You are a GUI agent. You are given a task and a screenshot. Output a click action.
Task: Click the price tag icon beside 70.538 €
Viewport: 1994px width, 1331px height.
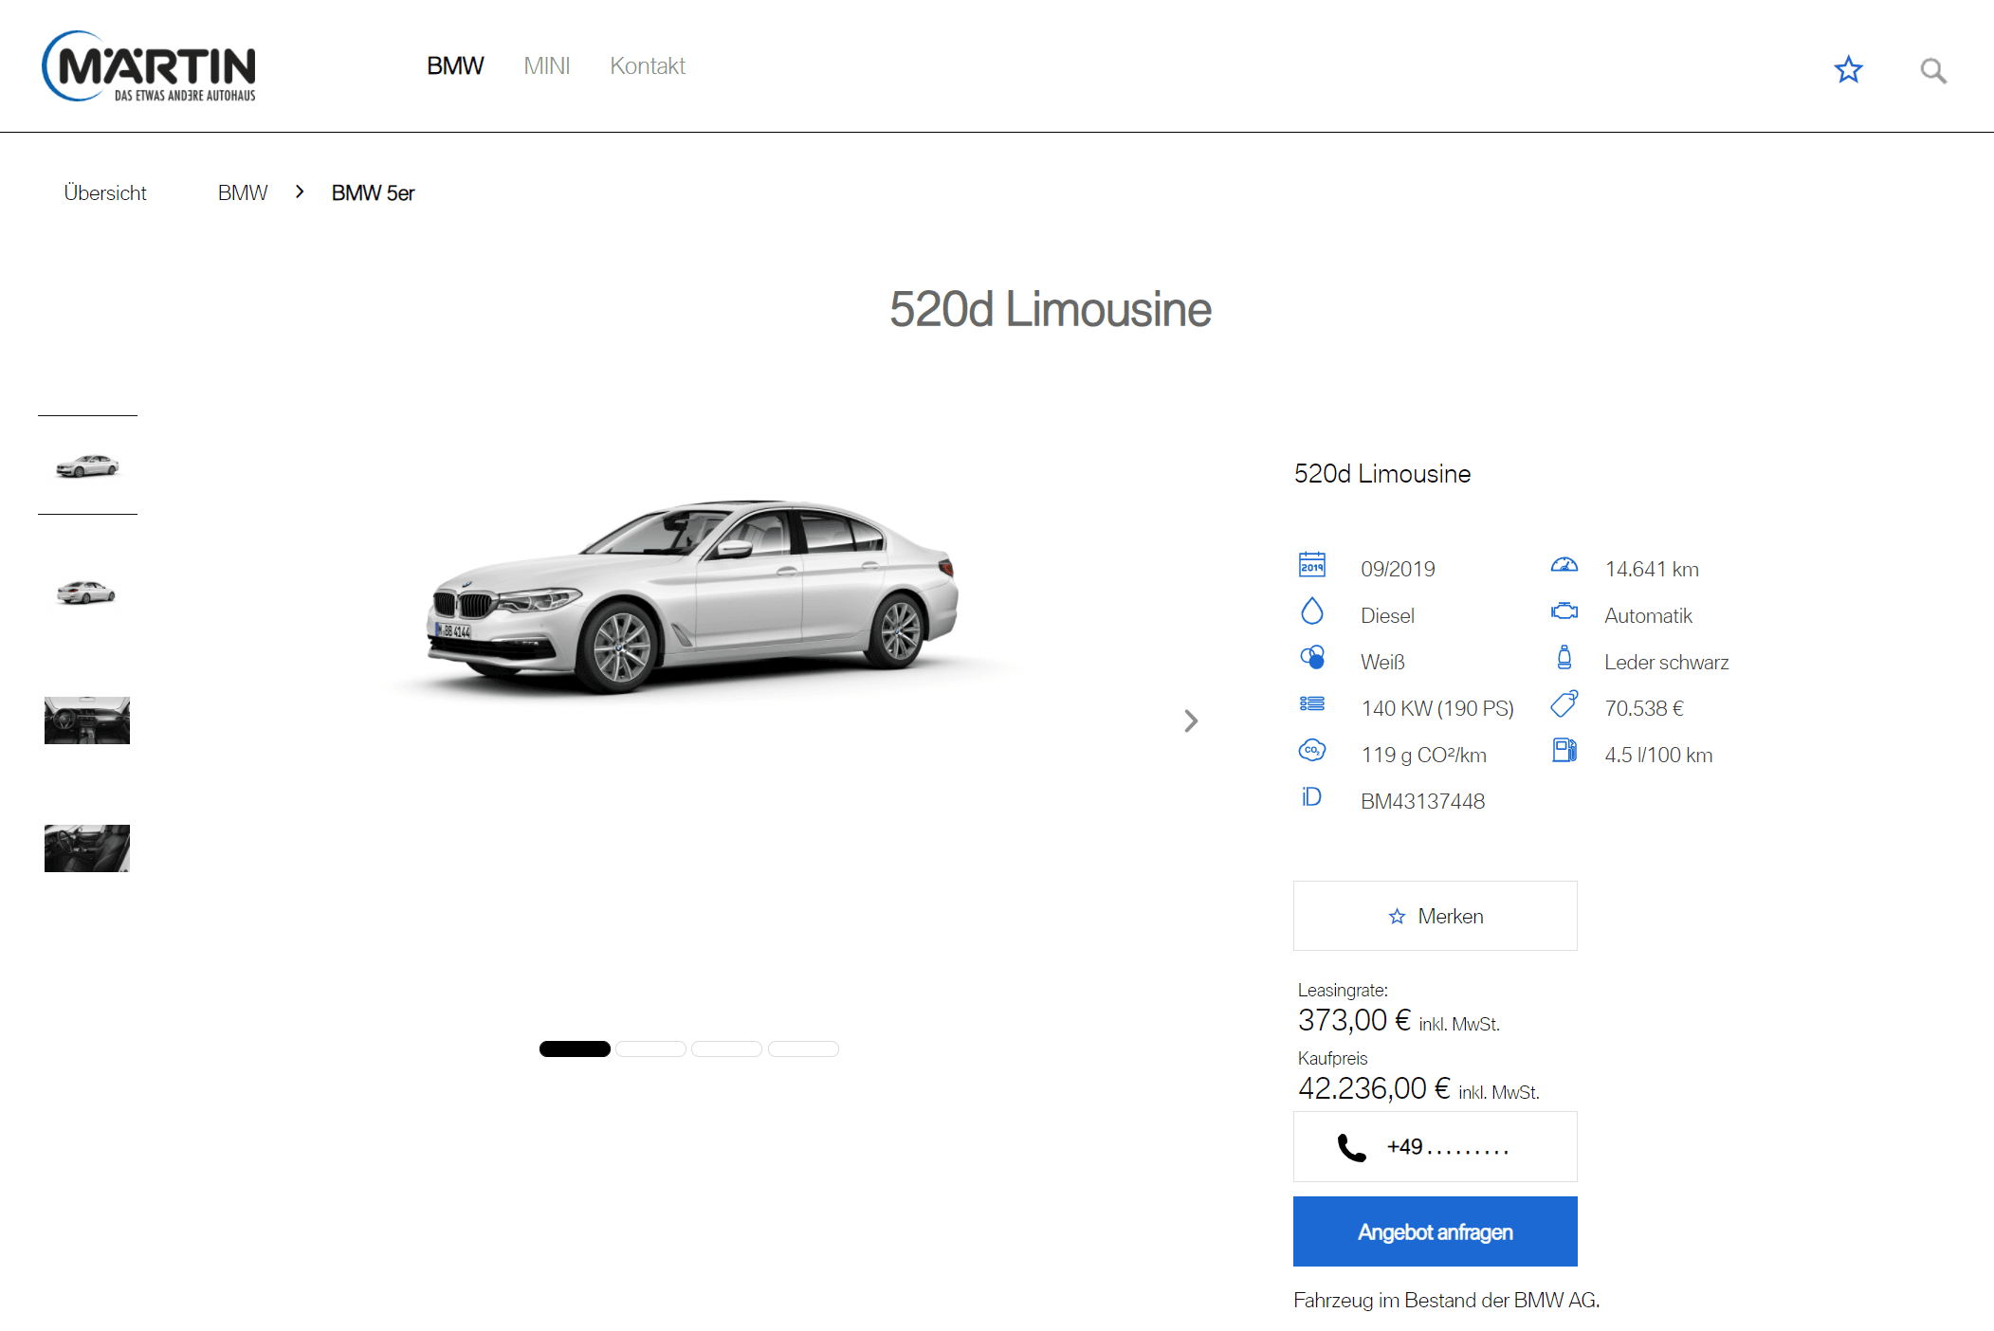[x=1564, y=703]
